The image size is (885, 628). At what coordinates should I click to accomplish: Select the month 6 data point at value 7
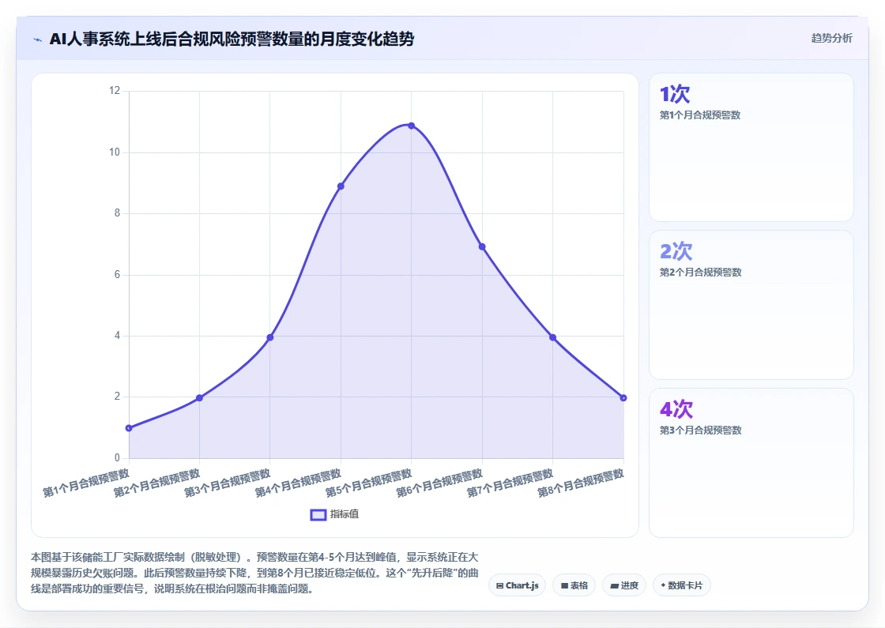tap(482, 246)
